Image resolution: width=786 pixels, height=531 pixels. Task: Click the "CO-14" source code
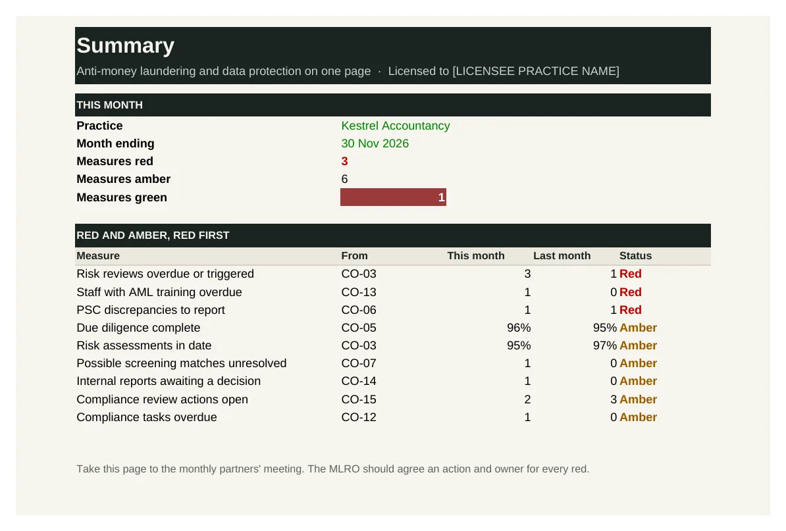[359, 381]
